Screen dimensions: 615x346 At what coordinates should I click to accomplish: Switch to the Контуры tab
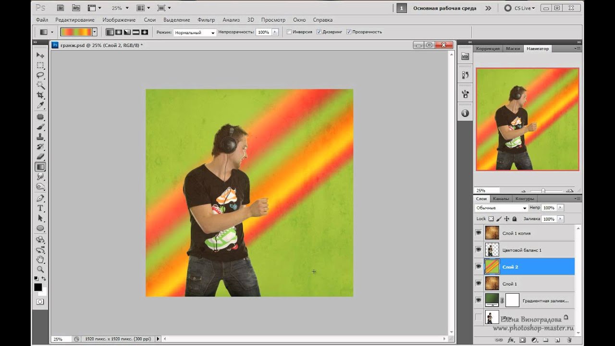tap(524, 198)
